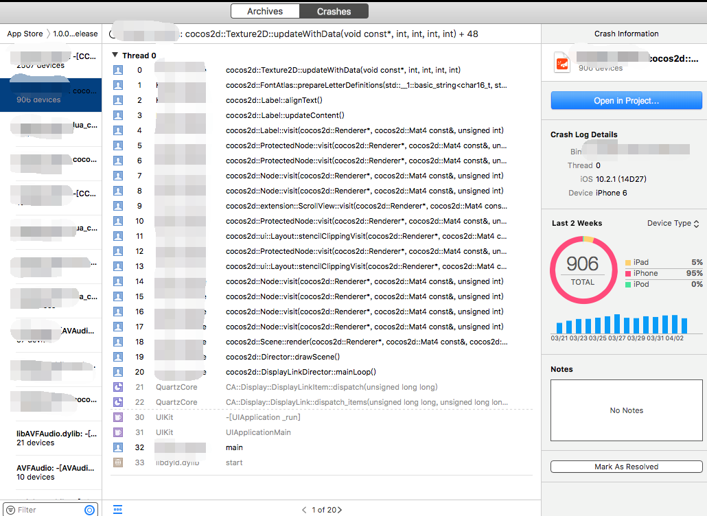Click the user-code icon on frame 20
This screenshot has height=516, width=707.
[118, 372]
